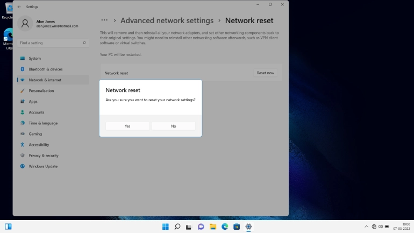
Task: Close the Settings window
Action: [x=282, y=4]
